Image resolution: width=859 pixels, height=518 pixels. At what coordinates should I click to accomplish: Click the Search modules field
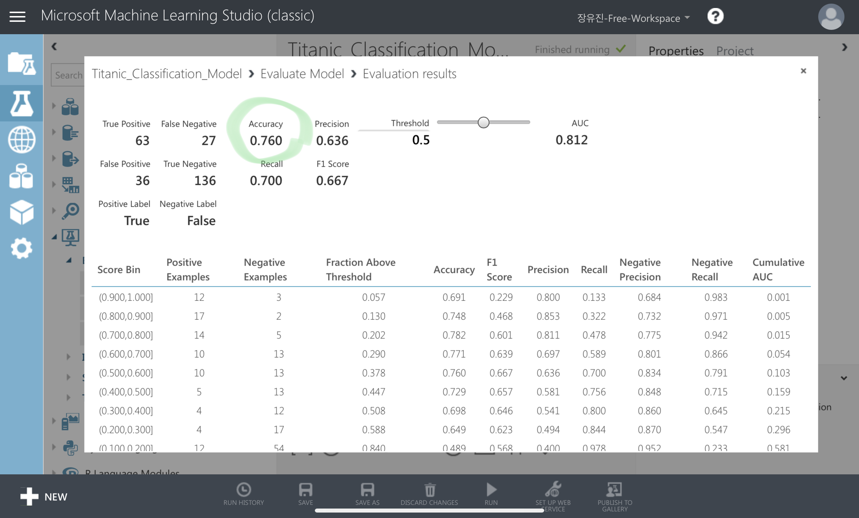(68, 75)
